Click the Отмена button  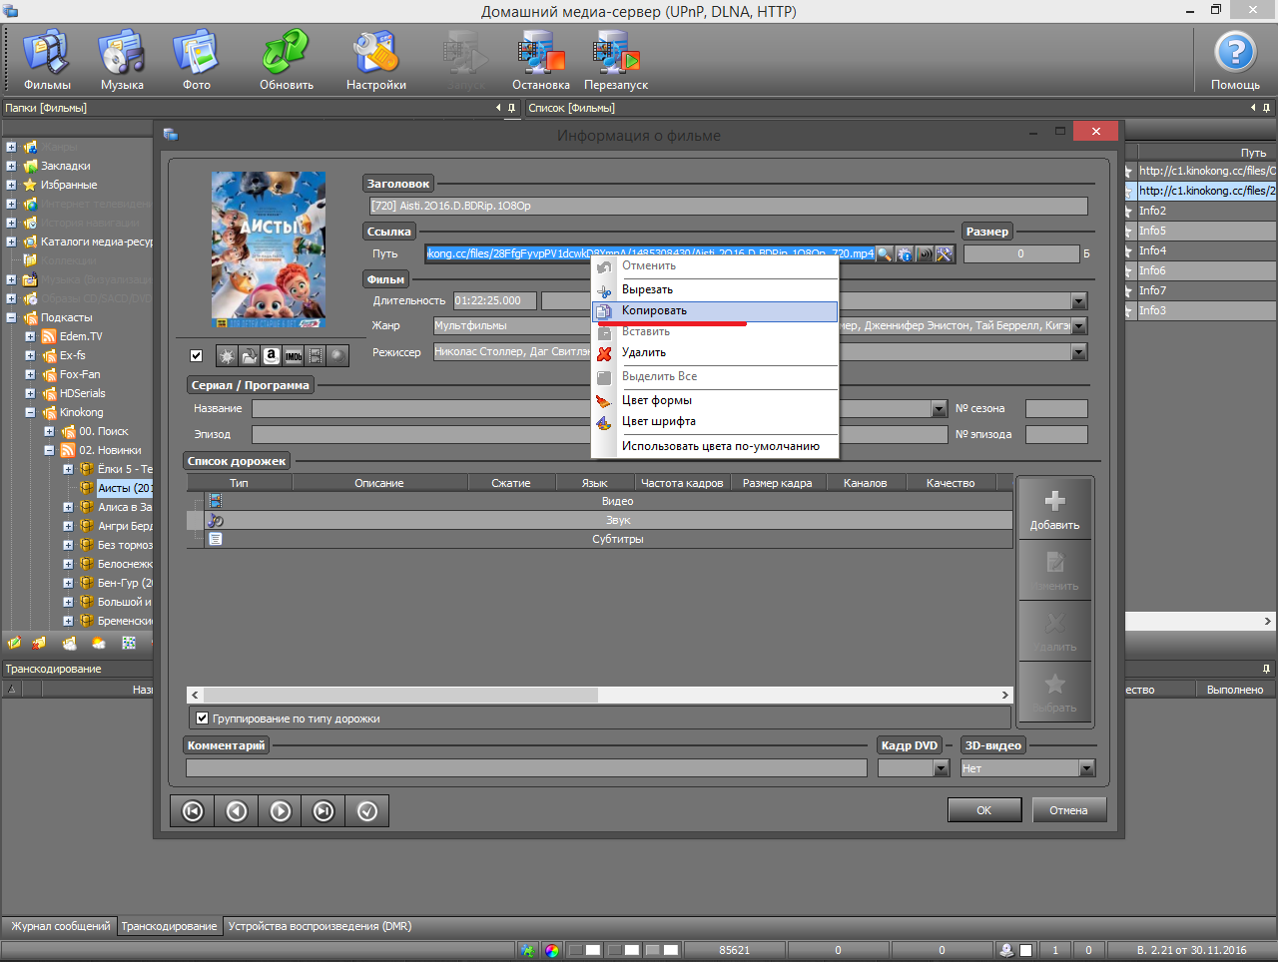coord(1068,810)
